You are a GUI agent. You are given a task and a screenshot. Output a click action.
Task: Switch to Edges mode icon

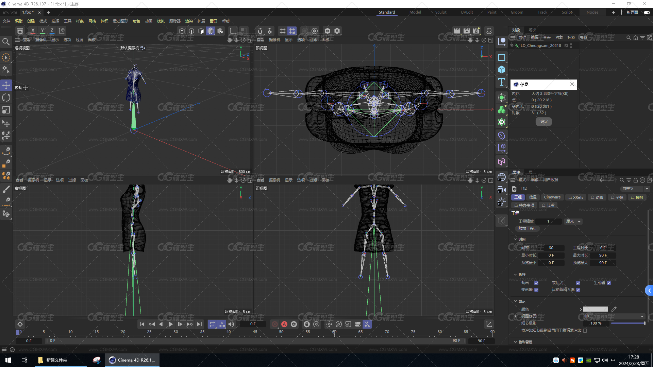point(191,31)
